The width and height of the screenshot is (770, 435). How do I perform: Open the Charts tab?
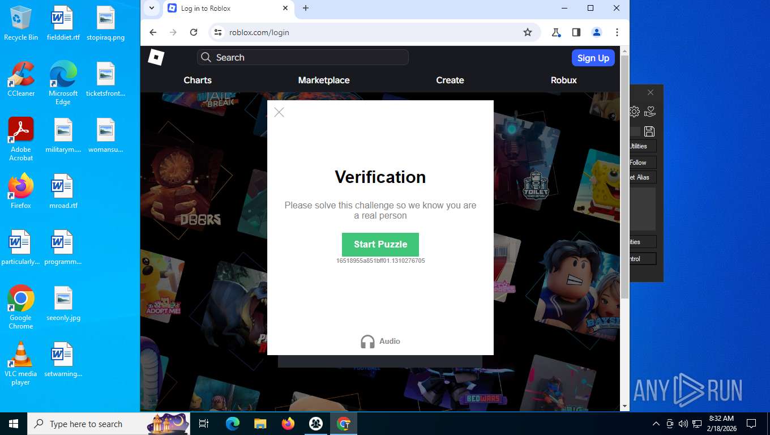[198, 80]
